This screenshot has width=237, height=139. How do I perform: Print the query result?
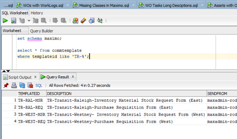14,85
